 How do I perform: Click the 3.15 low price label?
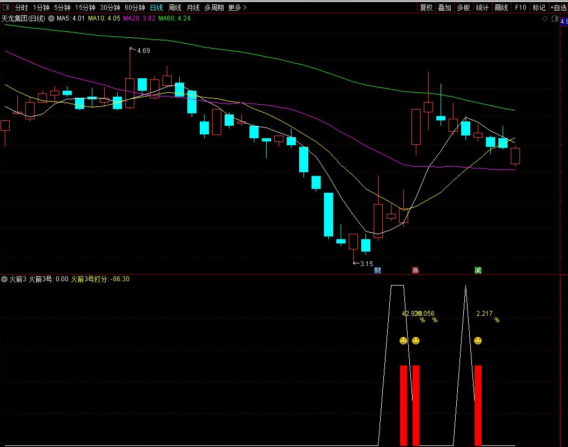(x=366, y=263)
